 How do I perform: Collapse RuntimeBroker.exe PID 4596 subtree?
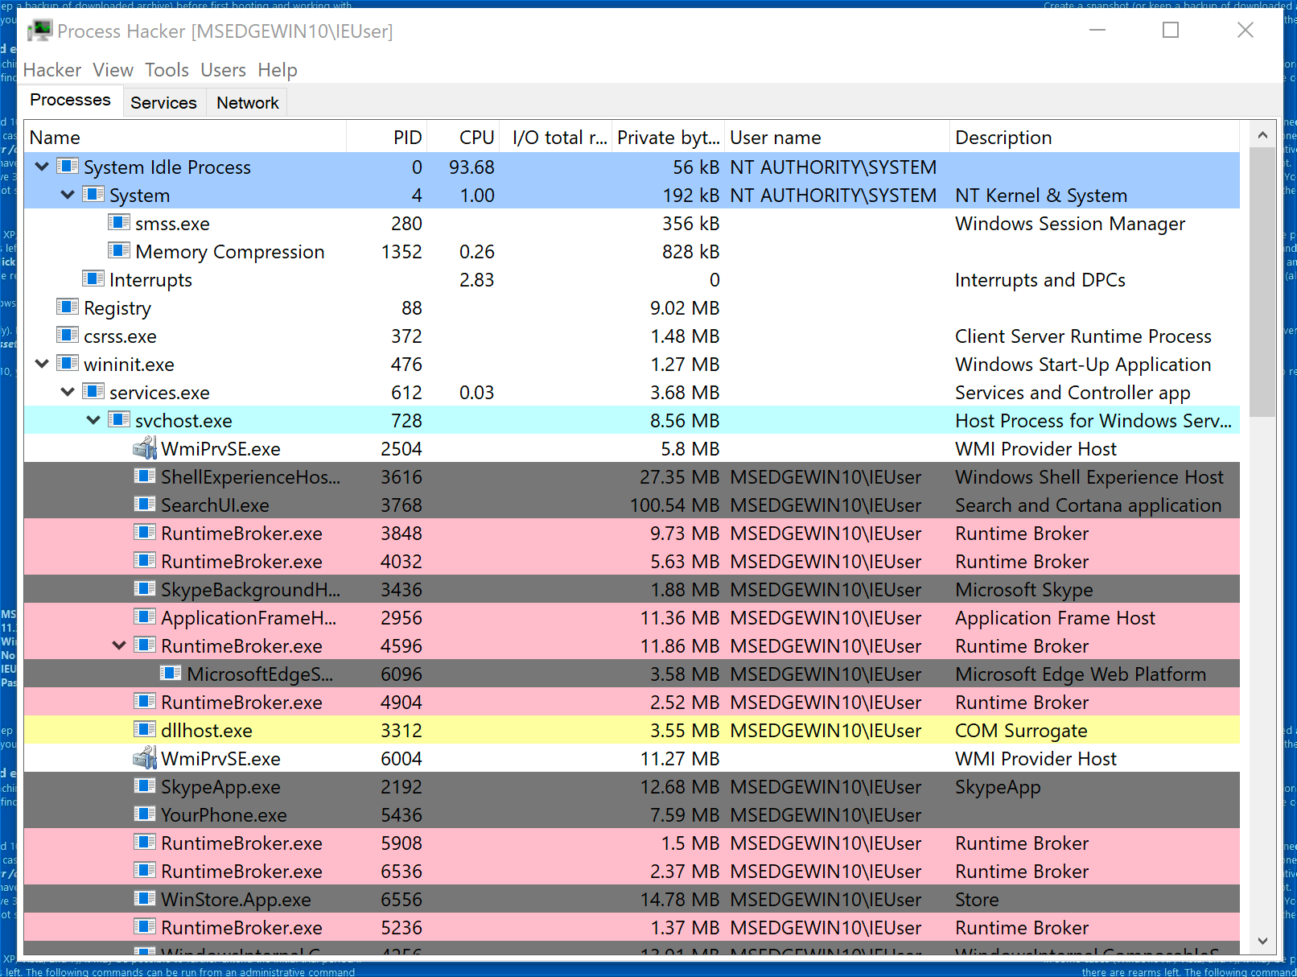pyautogui.click(x=119, y=645)
